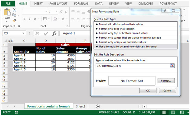The image size is (190, 116).
Task: Click cell containing Agent 3
Action: (x=24, y=62)
